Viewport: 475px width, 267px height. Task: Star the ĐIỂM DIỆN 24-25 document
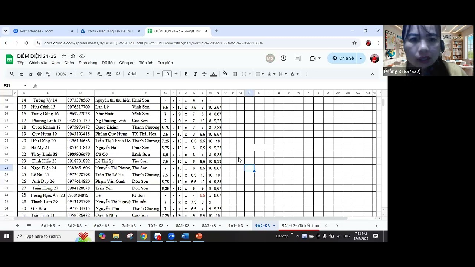pyautogui.click(x=64, y=56)
